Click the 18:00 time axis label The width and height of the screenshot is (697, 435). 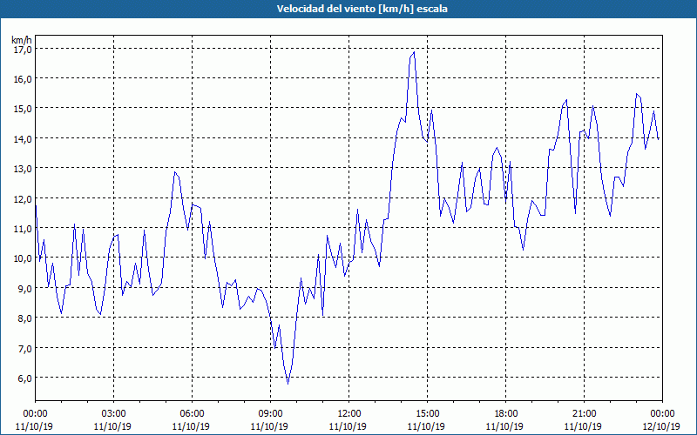click(505, 414)
